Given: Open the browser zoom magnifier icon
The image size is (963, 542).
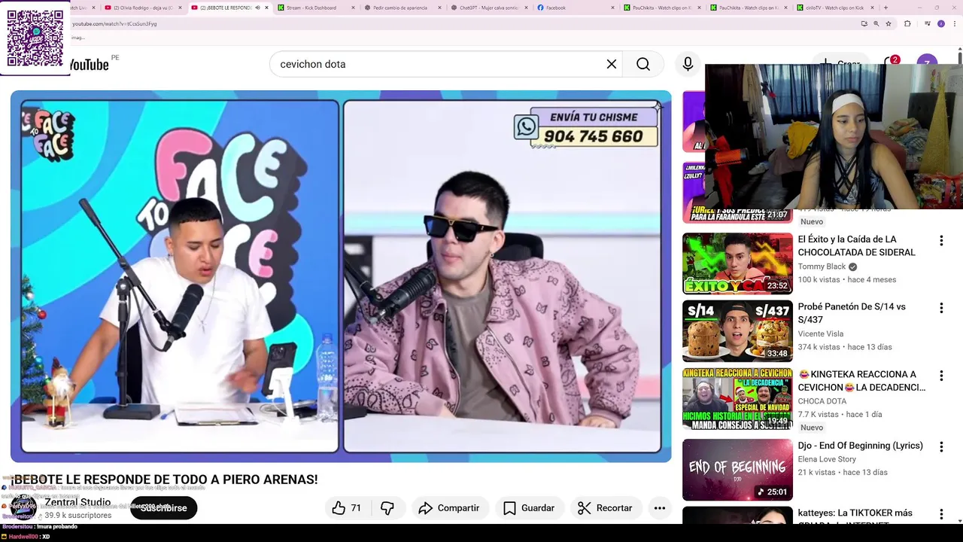Looking at the screenshot, I should point(876,23).
